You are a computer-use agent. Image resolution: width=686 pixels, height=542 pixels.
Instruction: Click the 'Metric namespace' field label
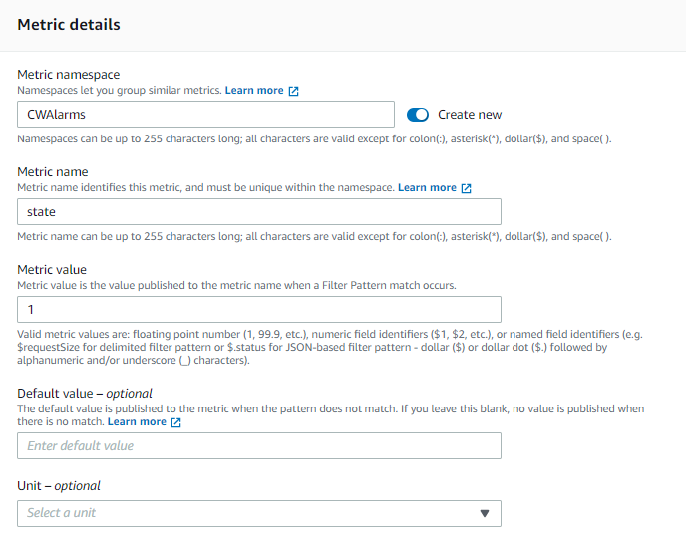tap(69, 75)
